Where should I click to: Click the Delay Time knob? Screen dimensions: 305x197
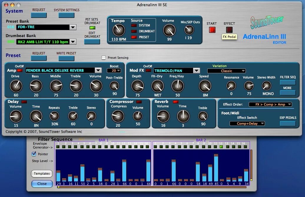[x=36, y=116]
